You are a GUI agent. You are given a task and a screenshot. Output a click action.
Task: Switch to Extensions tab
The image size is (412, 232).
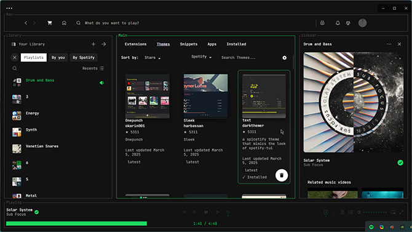(x=135, y=44)
